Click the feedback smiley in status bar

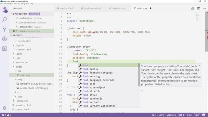[203, 115]
